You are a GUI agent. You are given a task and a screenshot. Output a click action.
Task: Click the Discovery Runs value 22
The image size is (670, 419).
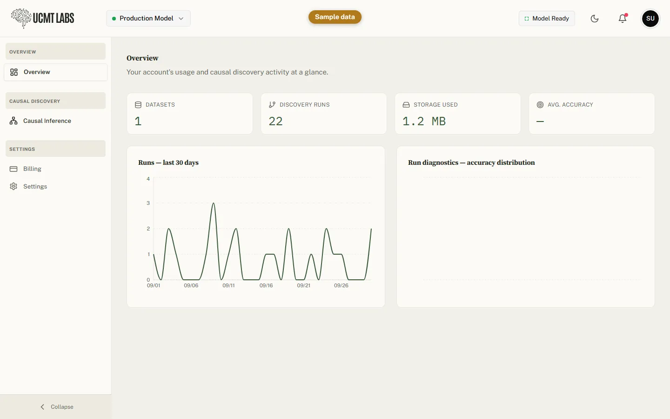click(276, 122)
